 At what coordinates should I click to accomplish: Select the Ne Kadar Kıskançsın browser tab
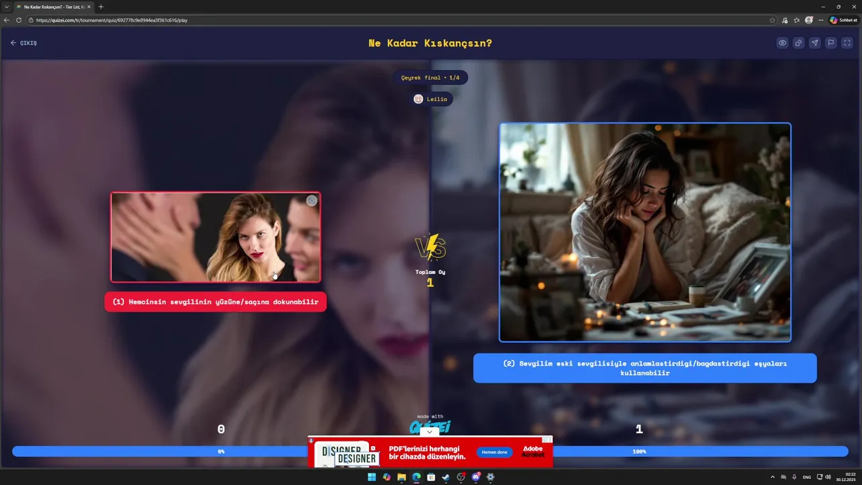[x=53, y=7]
